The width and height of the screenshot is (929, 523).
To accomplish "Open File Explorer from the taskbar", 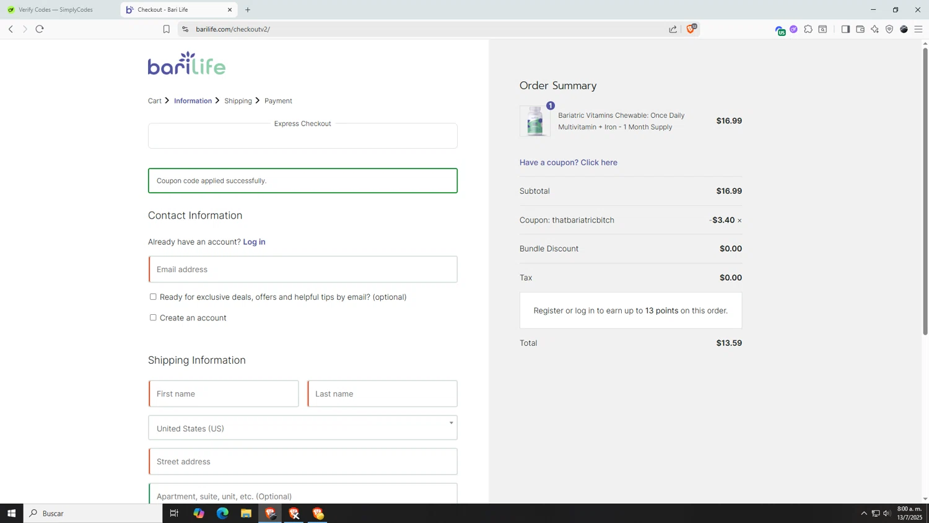I will point(246,513).
